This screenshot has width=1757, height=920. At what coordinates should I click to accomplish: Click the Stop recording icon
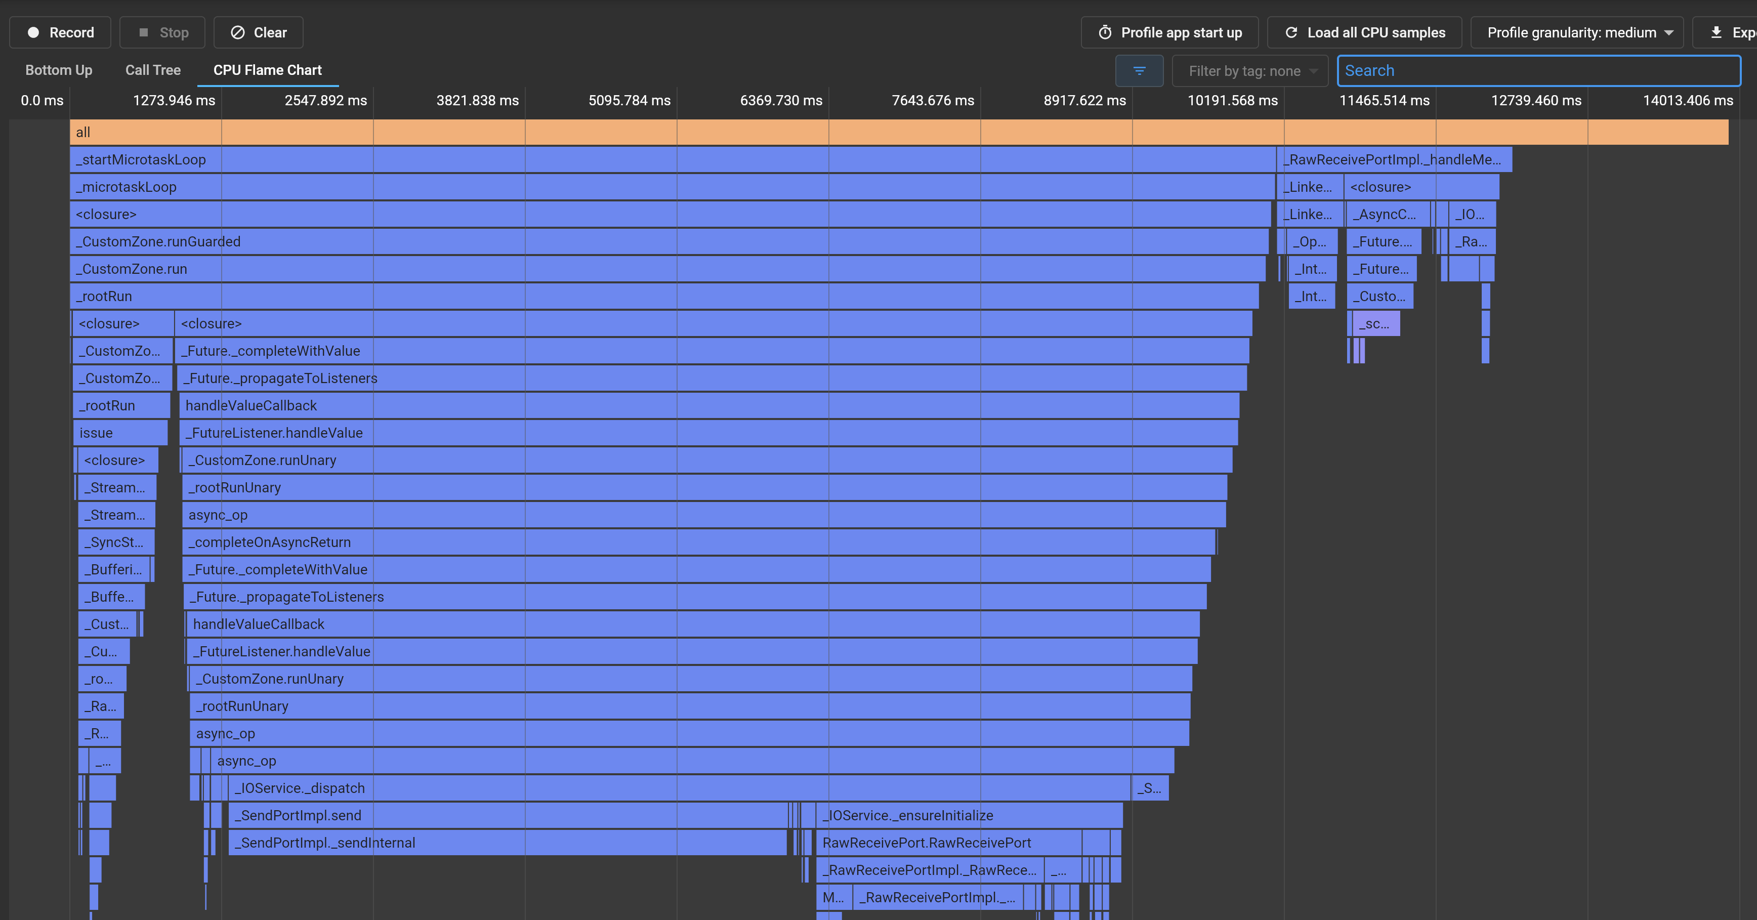144,32
